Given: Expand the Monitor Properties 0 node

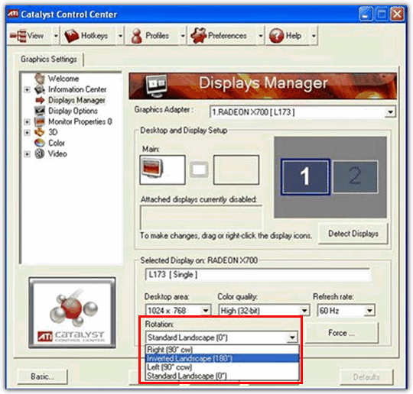Looking at the screenshot, I should pos(27,121).
